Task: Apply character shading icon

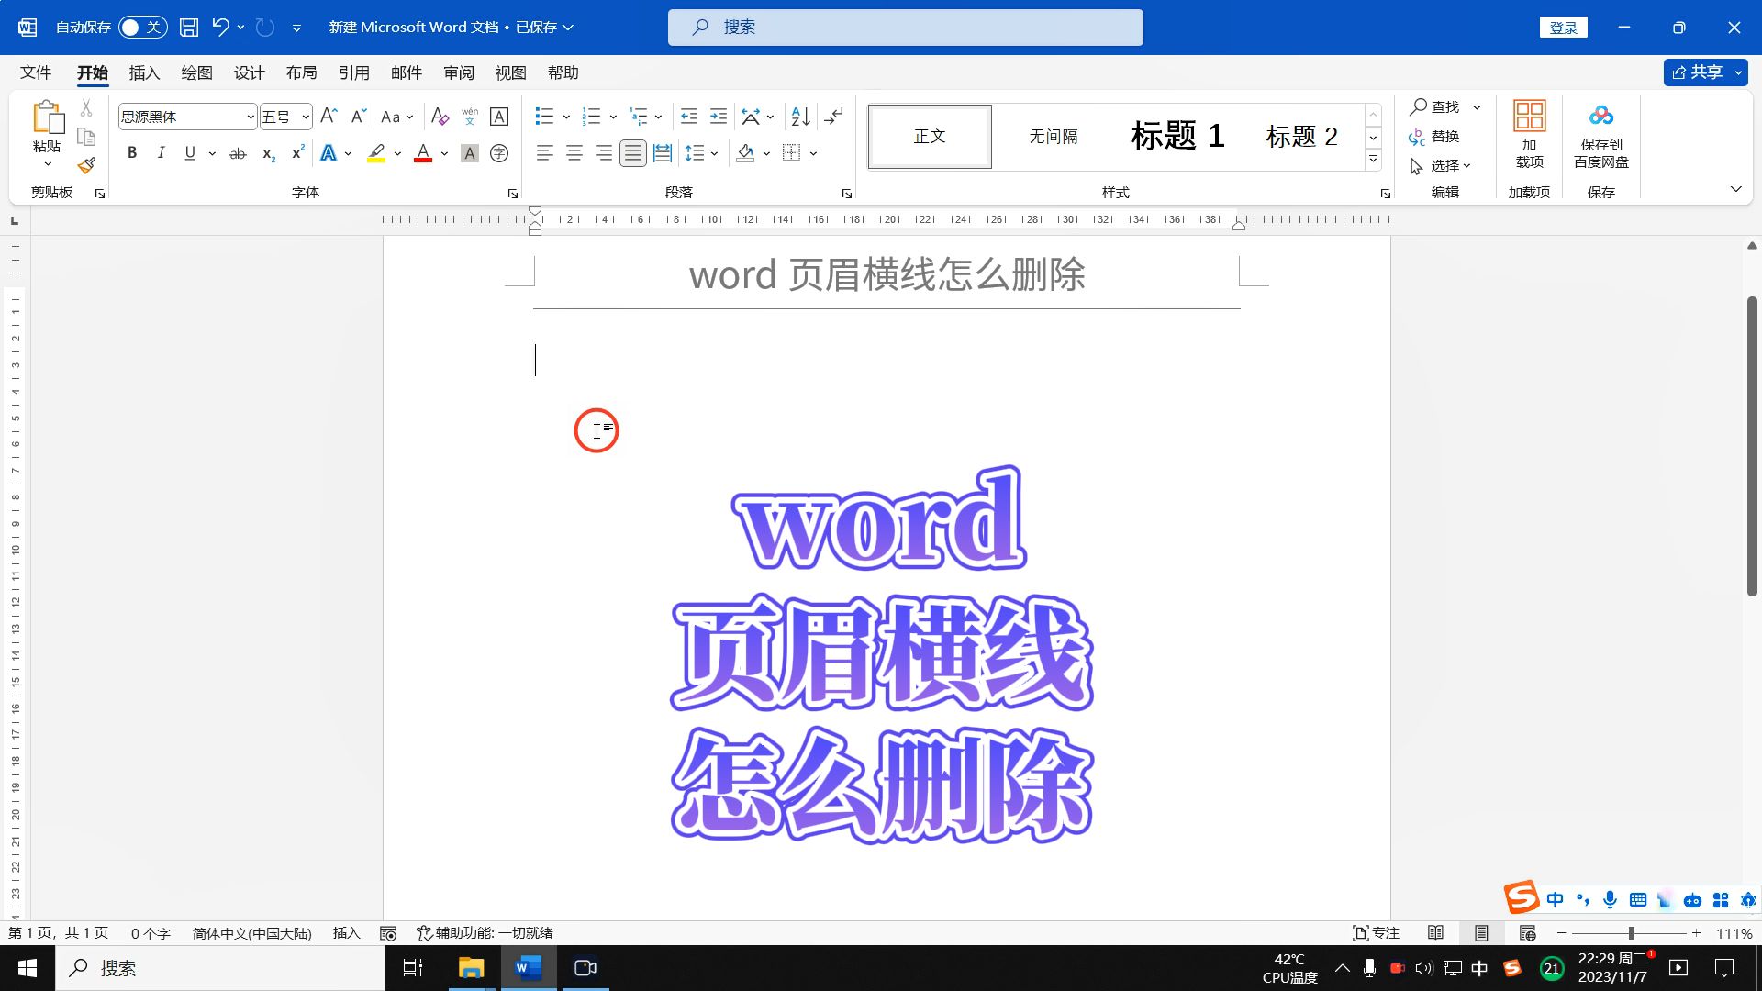Action: point(470,153)
